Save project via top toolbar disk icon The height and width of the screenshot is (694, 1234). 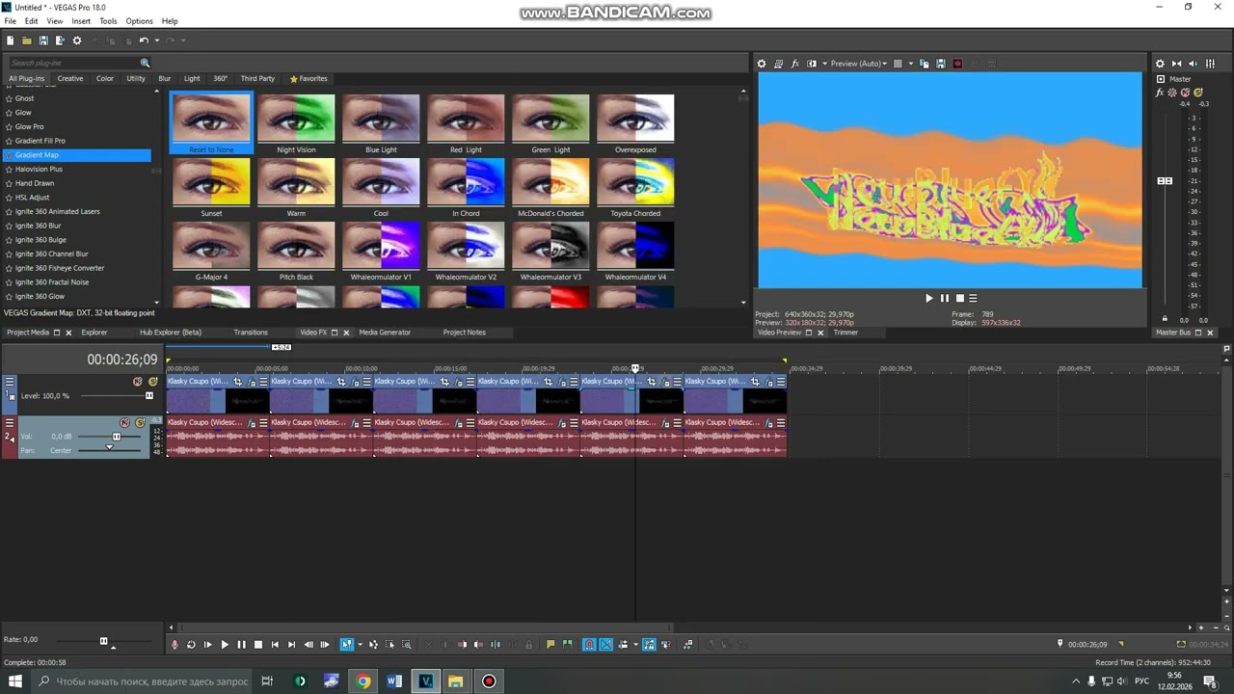[43, 40]
